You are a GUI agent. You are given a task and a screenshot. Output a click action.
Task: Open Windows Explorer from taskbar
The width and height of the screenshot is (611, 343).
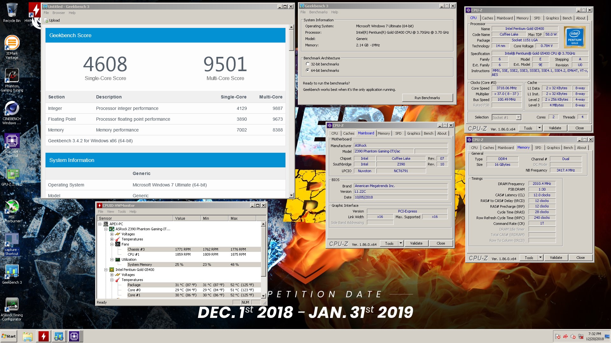[28, 336]
